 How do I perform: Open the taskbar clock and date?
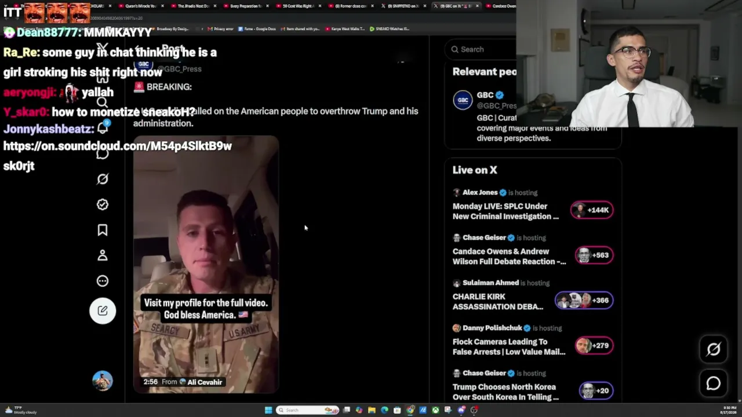tap(728, 410)
